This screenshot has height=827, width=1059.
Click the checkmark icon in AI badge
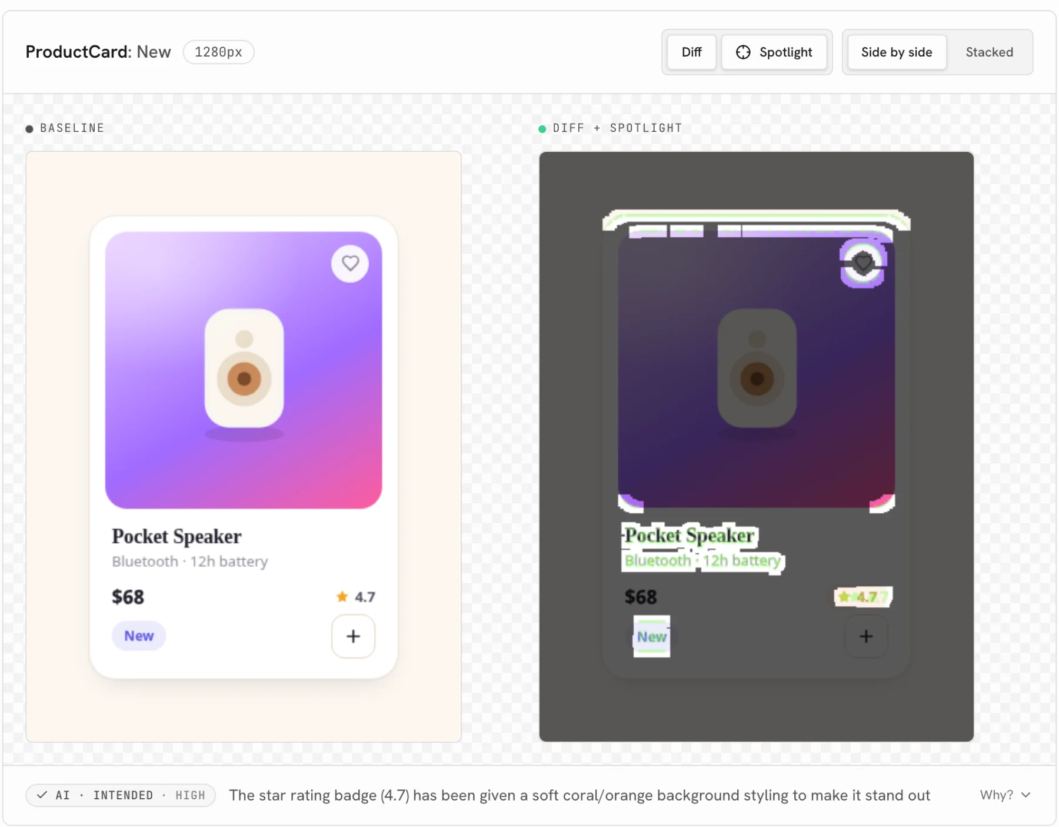(42, 795)
